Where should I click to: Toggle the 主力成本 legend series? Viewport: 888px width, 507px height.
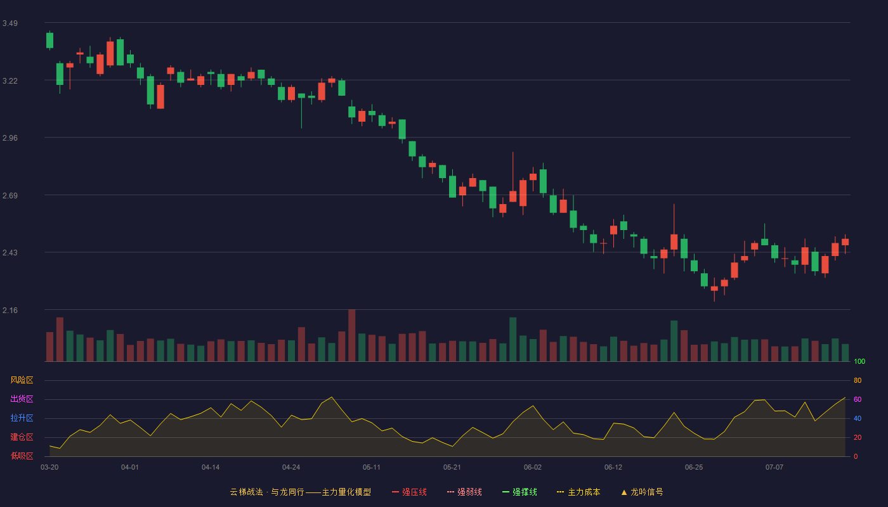point(578,492)
